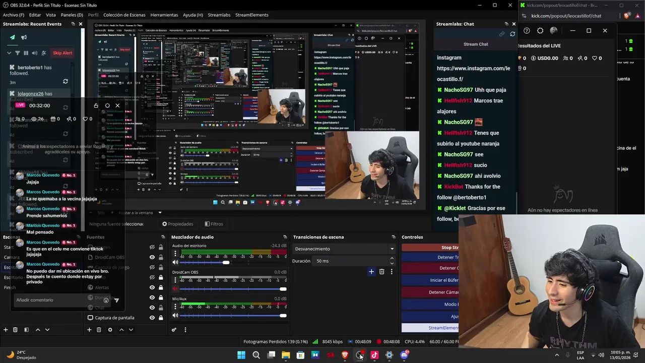Open Paneles (D) menu

click(72, 15)
